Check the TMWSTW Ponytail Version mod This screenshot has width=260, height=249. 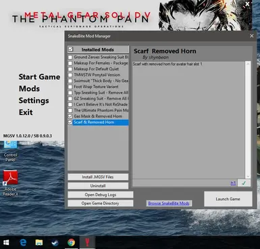[70, 75]
